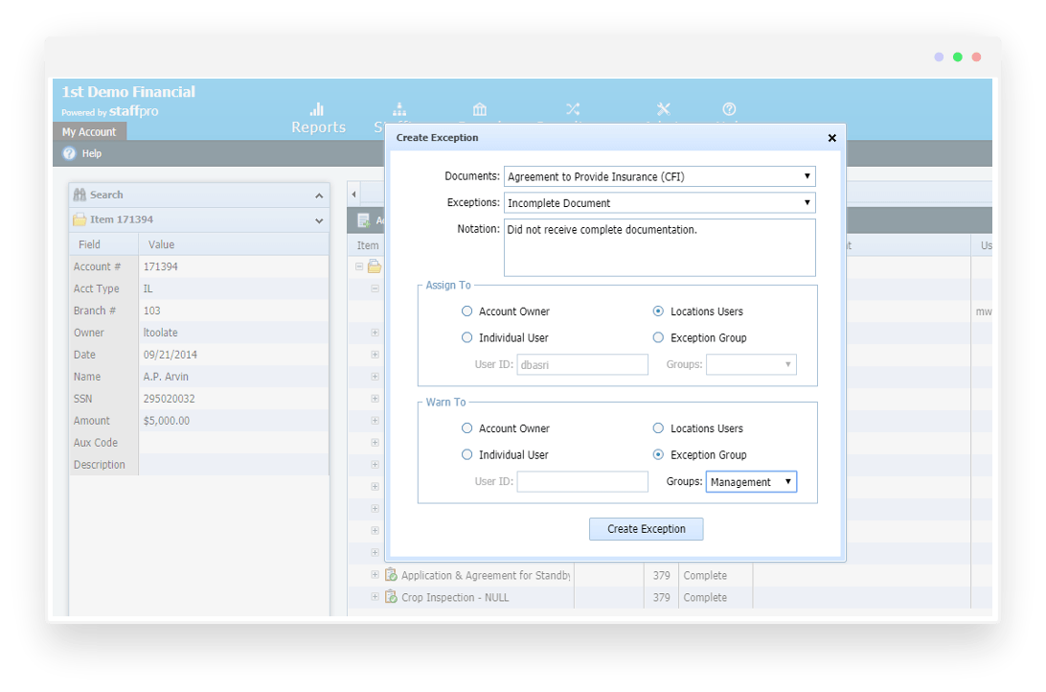
Task: Click the Help question mark icon
Action: [69, 153]
